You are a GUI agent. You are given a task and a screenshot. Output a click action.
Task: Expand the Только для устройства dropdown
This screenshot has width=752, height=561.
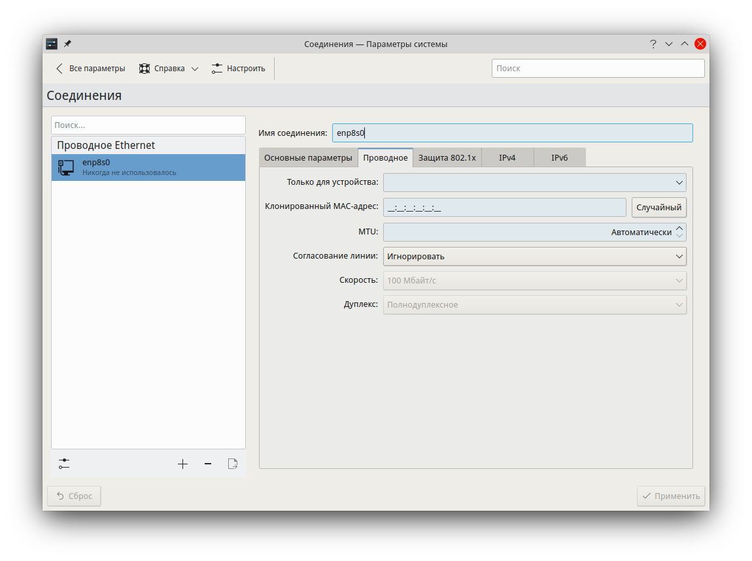coord(534,182)
